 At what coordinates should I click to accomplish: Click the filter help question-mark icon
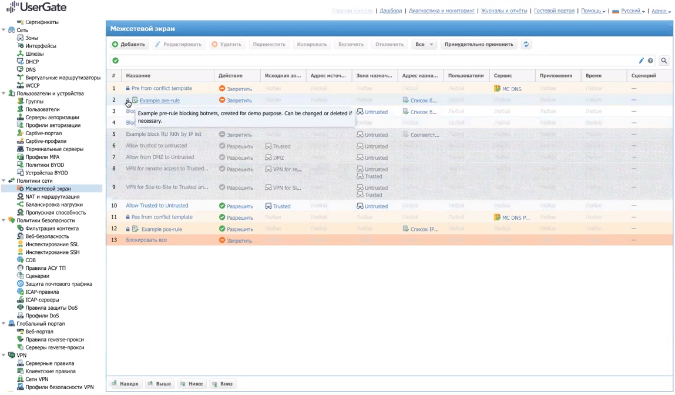[x=650, y=61]
